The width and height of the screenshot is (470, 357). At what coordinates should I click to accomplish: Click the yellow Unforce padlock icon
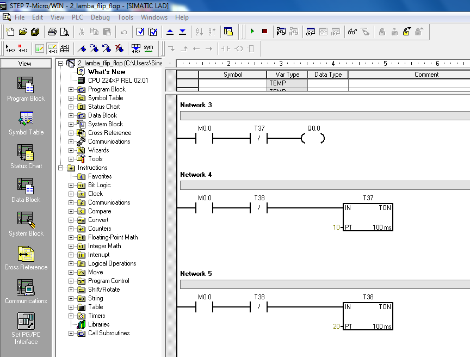(x=406, y=32)
